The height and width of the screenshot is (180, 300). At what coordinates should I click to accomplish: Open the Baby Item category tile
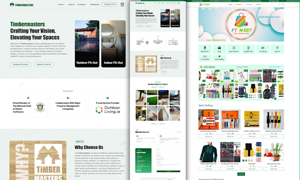[x=205, y=49]
